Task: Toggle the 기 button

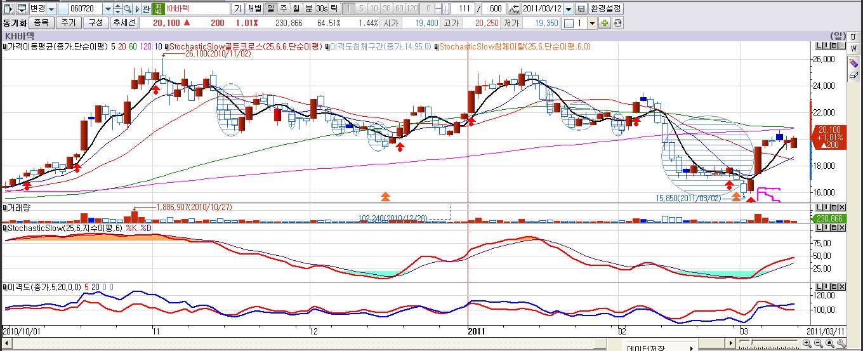Action: pyautogui.click(x=237, y=9)
